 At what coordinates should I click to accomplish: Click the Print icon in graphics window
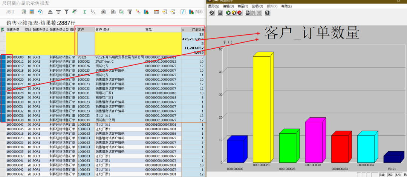[248, 13]
